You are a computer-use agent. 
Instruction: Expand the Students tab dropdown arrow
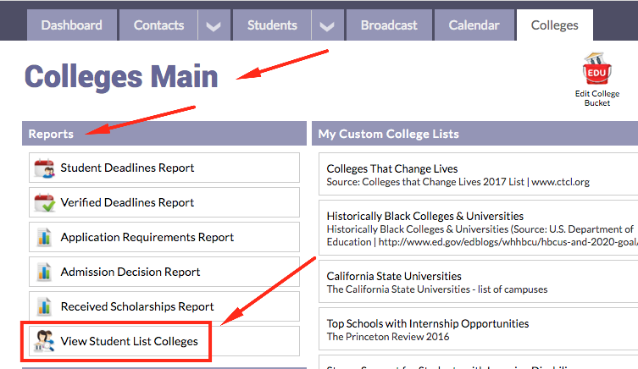[327, 25]
